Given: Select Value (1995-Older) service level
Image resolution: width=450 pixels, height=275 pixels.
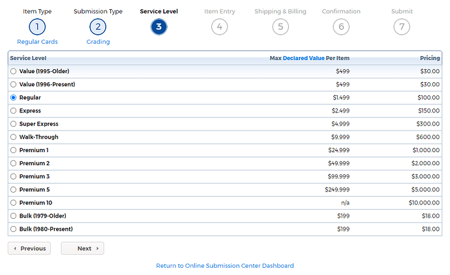Looking at the screenshot, I should [x=14, y=71].
